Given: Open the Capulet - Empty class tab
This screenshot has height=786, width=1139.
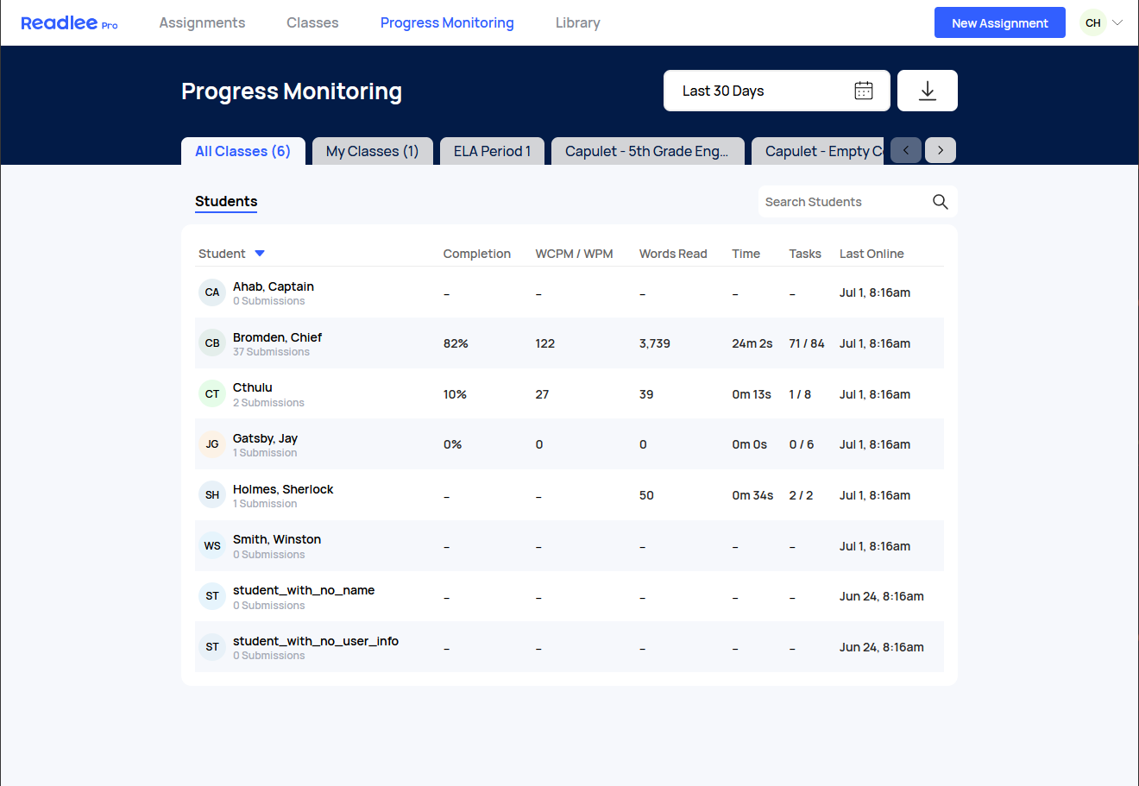Looking at the screenshot, I should coord(818,151).
